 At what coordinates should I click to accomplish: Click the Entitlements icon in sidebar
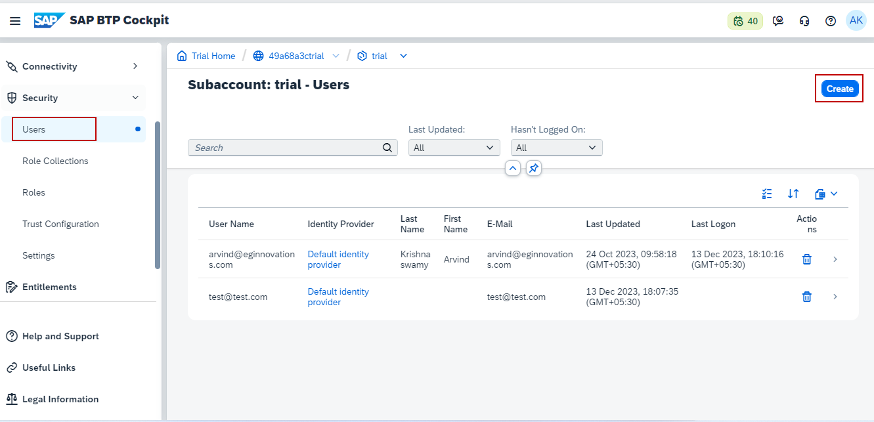tap(12, 287)
